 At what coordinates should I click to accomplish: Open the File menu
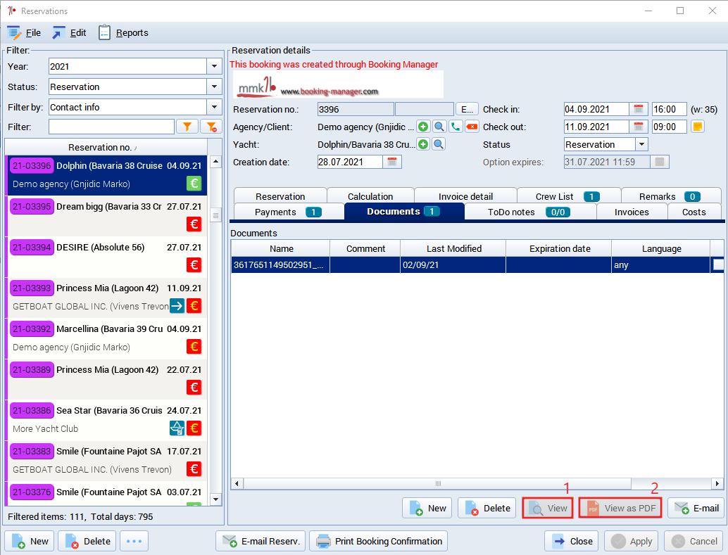coord(24,33)
